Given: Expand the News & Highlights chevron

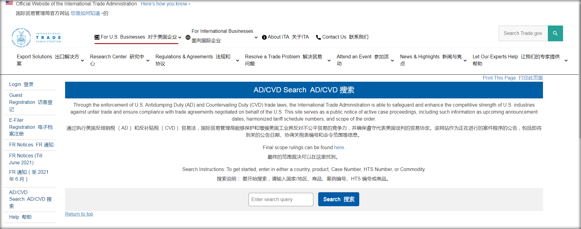Looking at the screenshot, I should tap(465, 60).
